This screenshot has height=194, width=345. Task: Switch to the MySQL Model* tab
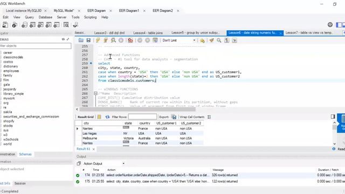(x=64, y=11)
